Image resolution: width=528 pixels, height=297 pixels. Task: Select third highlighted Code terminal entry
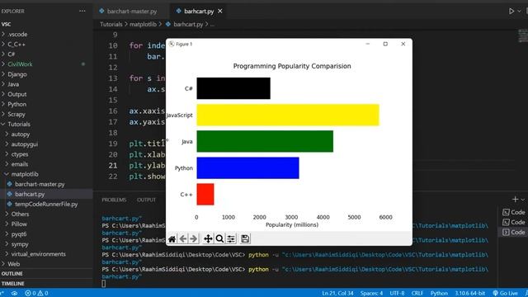(x=513, y=232)
